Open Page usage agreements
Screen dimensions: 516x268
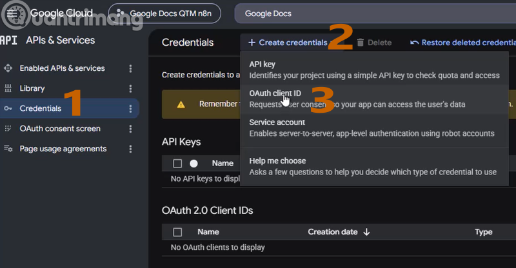click(x=63, y=149)
